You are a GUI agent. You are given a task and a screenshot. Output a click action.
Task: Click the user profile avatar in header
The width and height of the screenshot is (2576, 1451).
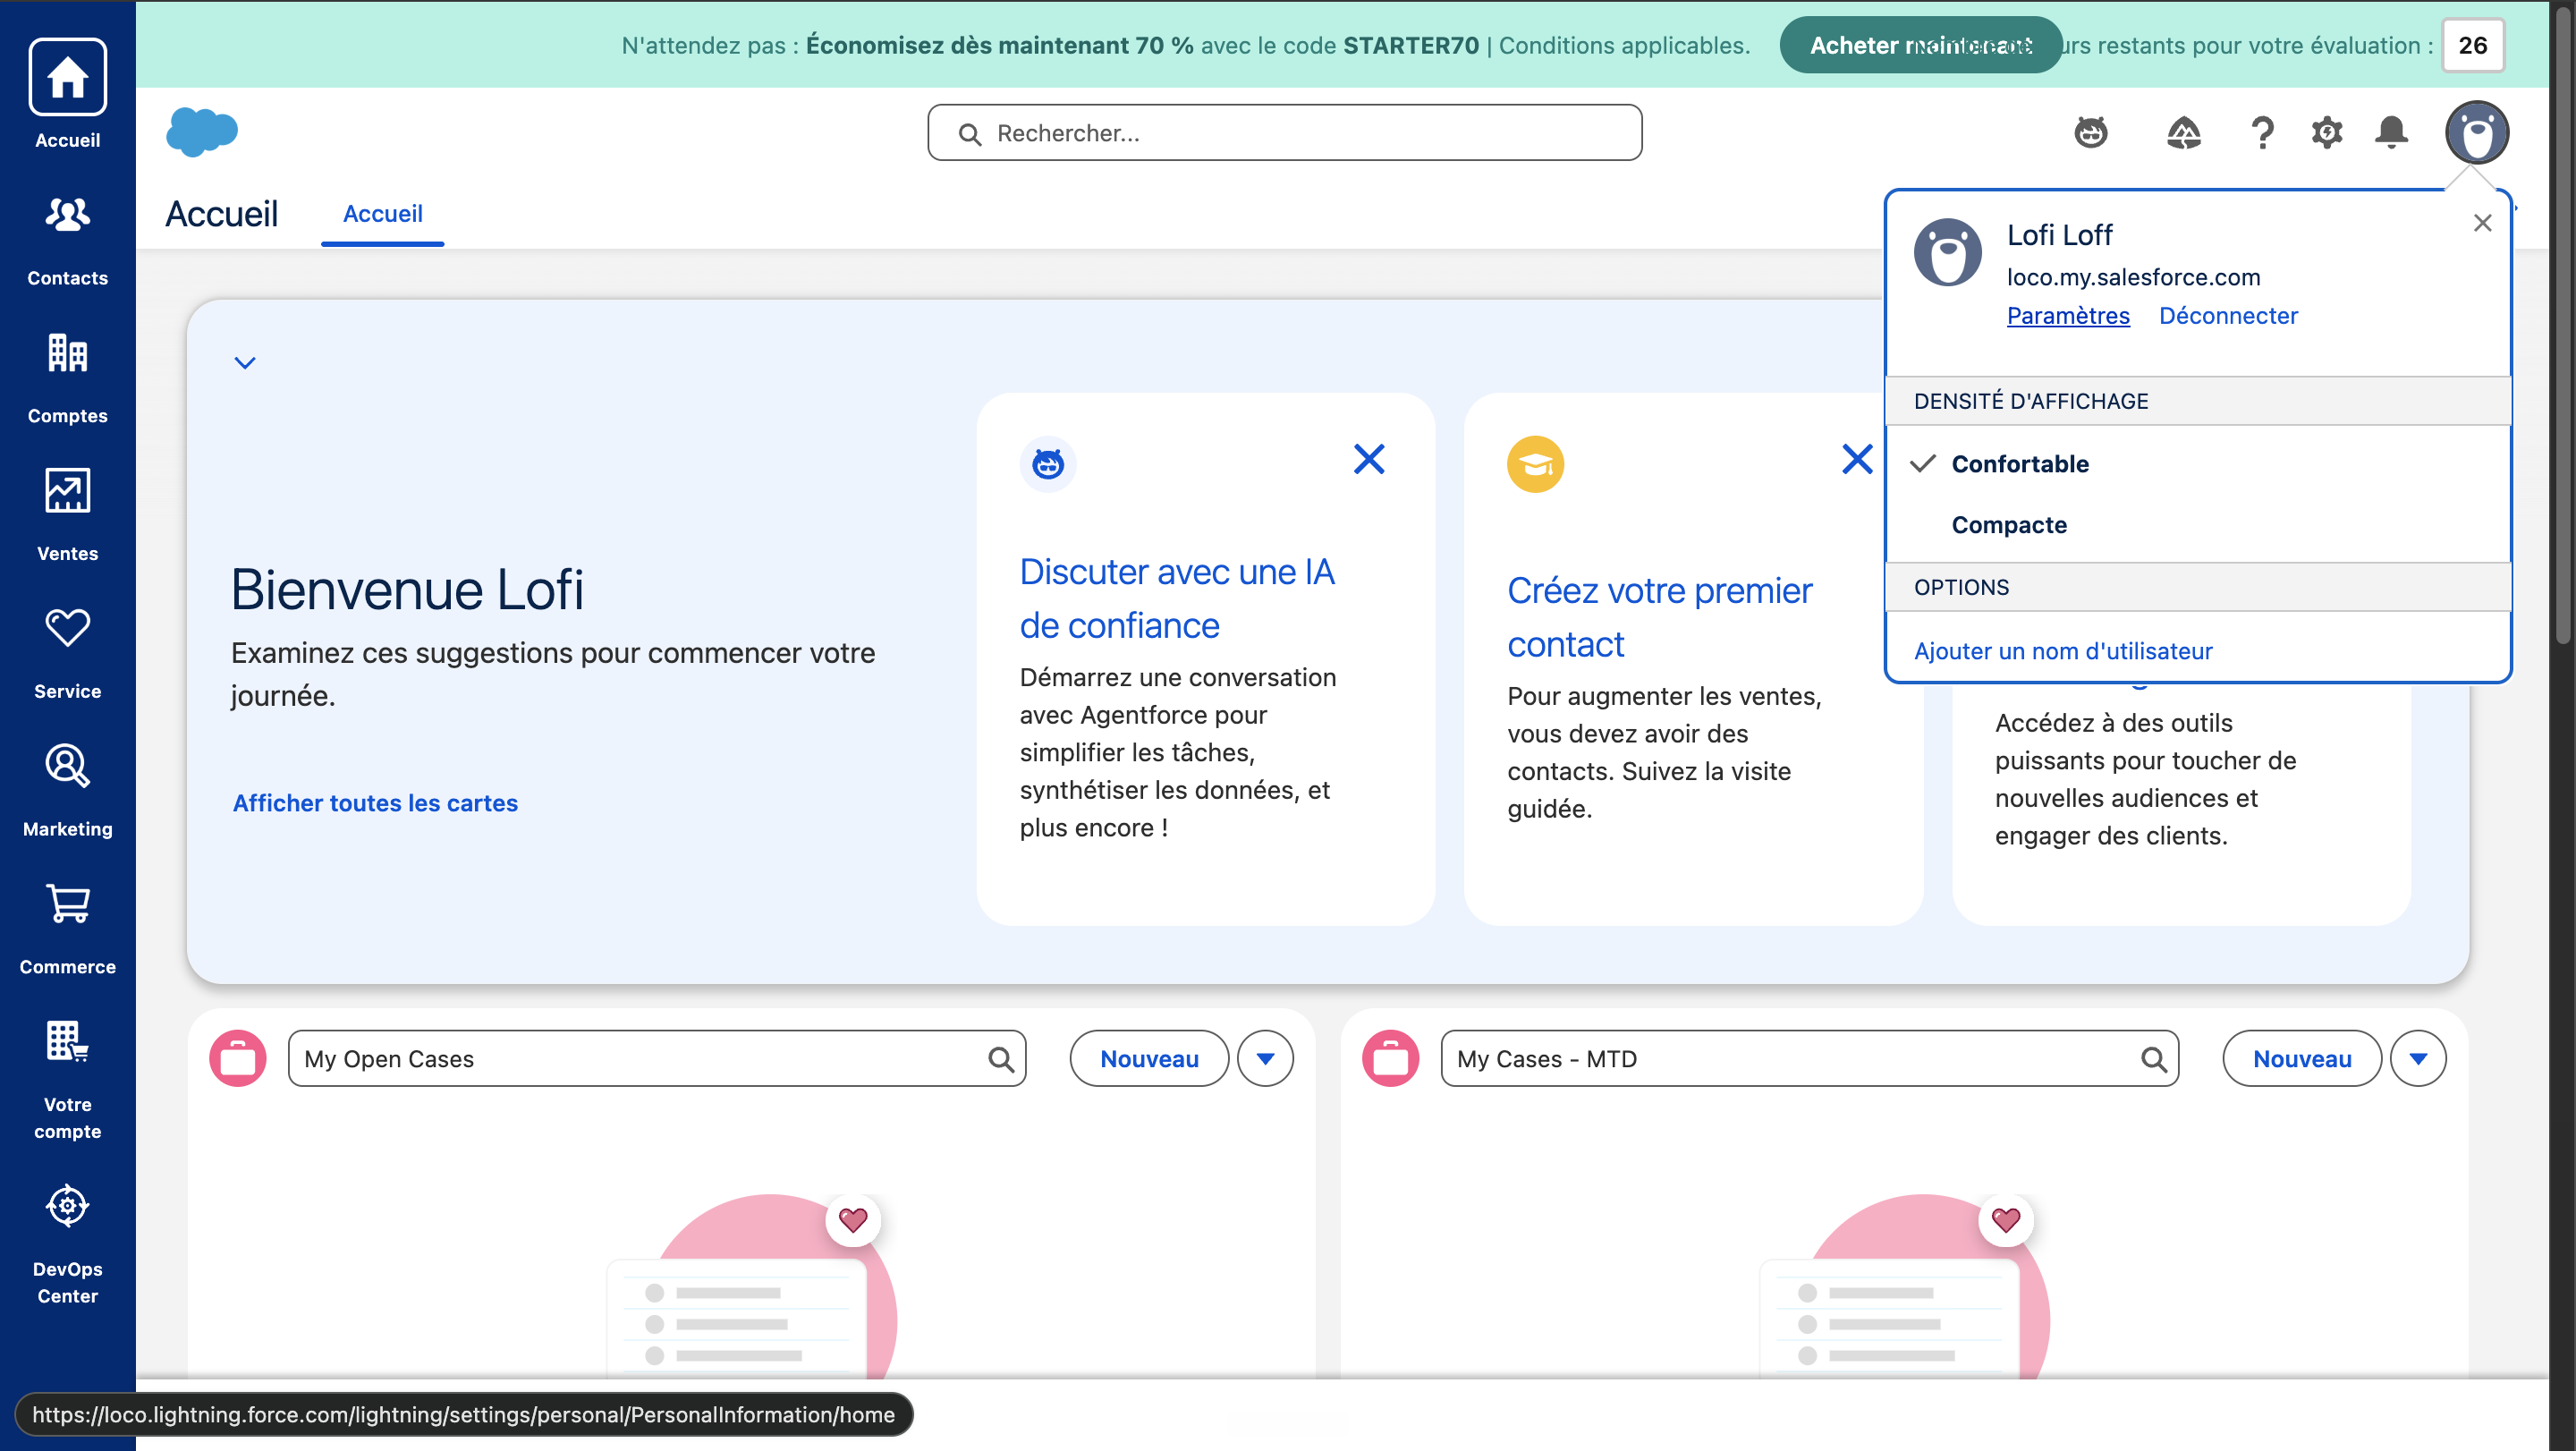(x=2476, y=132)
